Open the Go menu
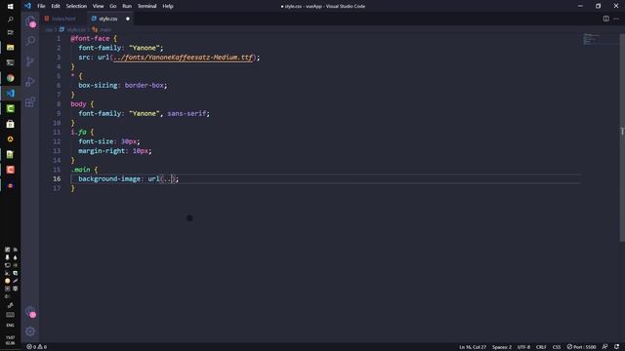The image size is (625, 351). [113, 6]
